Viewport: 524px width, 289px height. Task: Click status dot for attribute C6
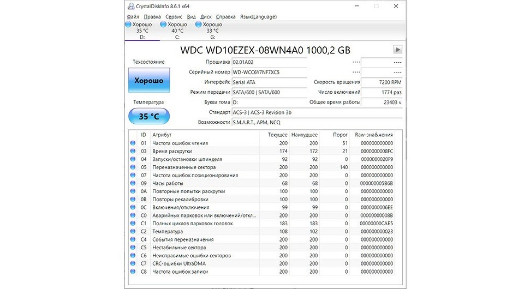(x=133, y=255)
